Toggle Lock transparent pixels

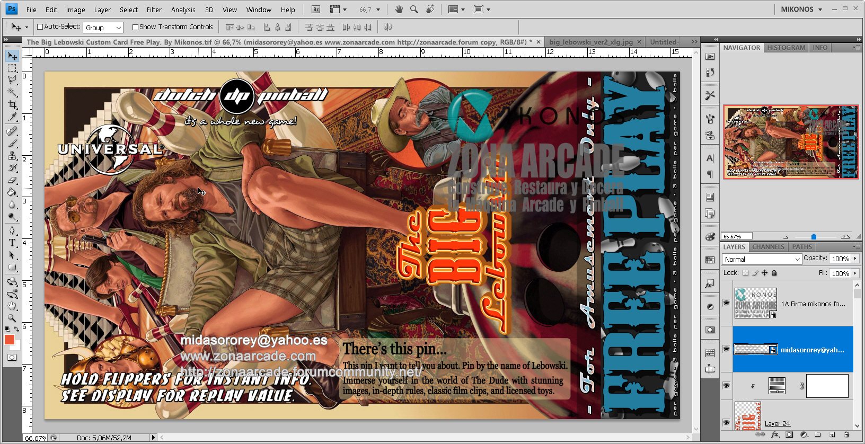[745, 273]
